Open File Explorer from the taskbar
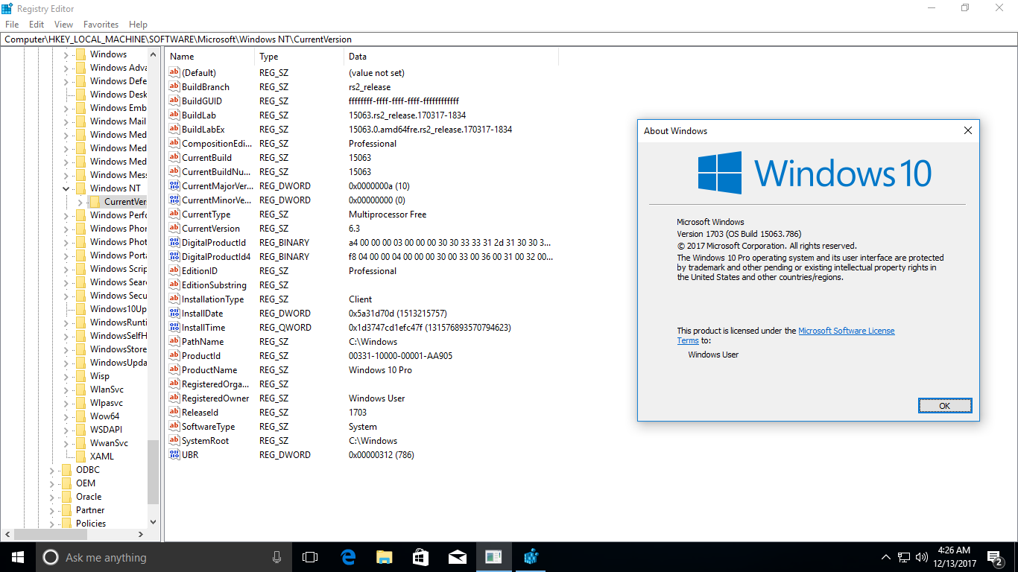The height and width of the screenshot is (572, 1018). 385,557
